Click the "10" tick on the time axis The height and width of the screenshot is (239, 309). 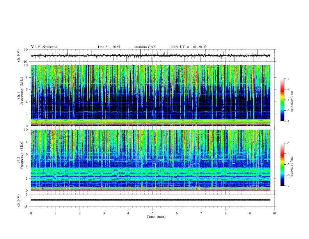point(274,213)
